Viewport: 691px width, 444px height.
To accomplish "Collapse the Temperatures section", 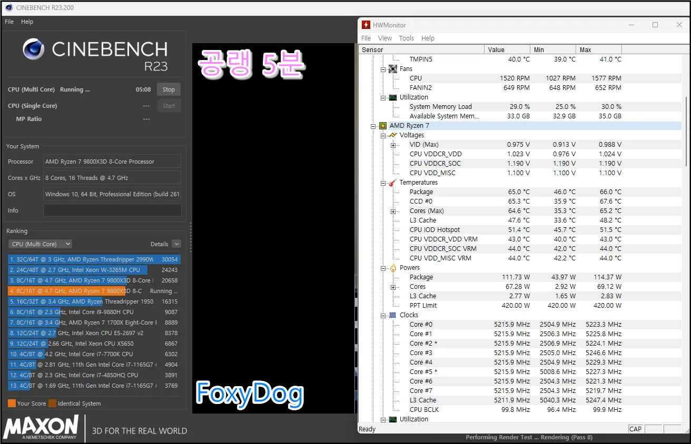I will tap(383, 183).
